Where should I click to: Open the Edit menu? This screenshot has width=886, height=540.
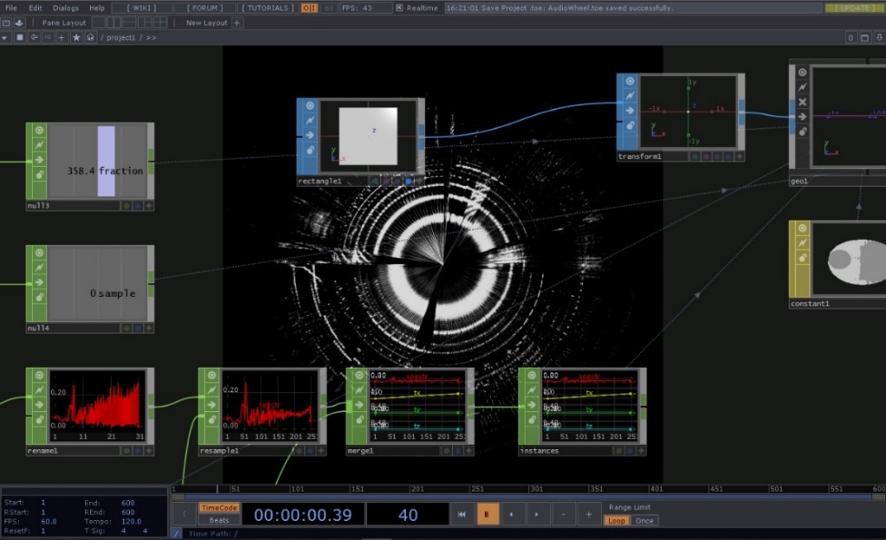[x=35, y=8]
